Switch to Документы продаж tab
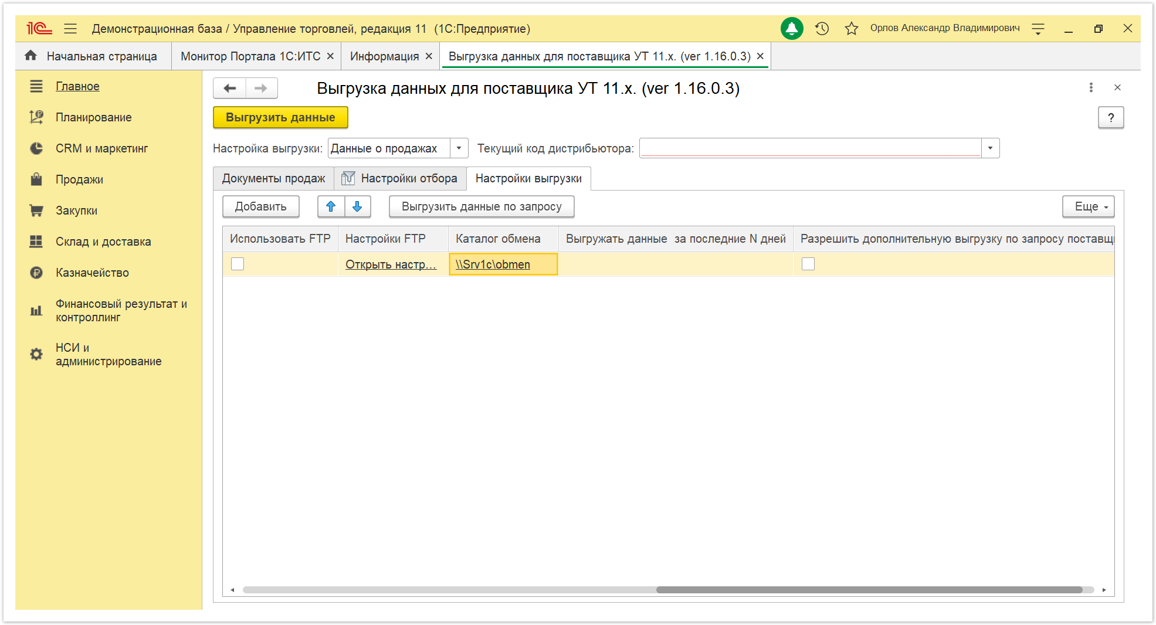Screen dimensions: 1156x625 coord(273,178)
